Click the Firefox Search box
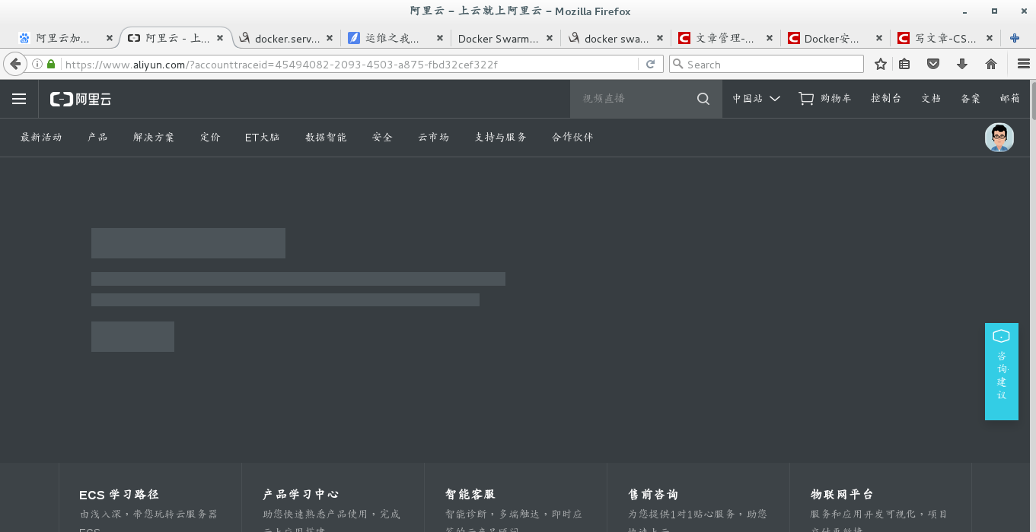The image size is (1036, 532). [x=767, y=65]
